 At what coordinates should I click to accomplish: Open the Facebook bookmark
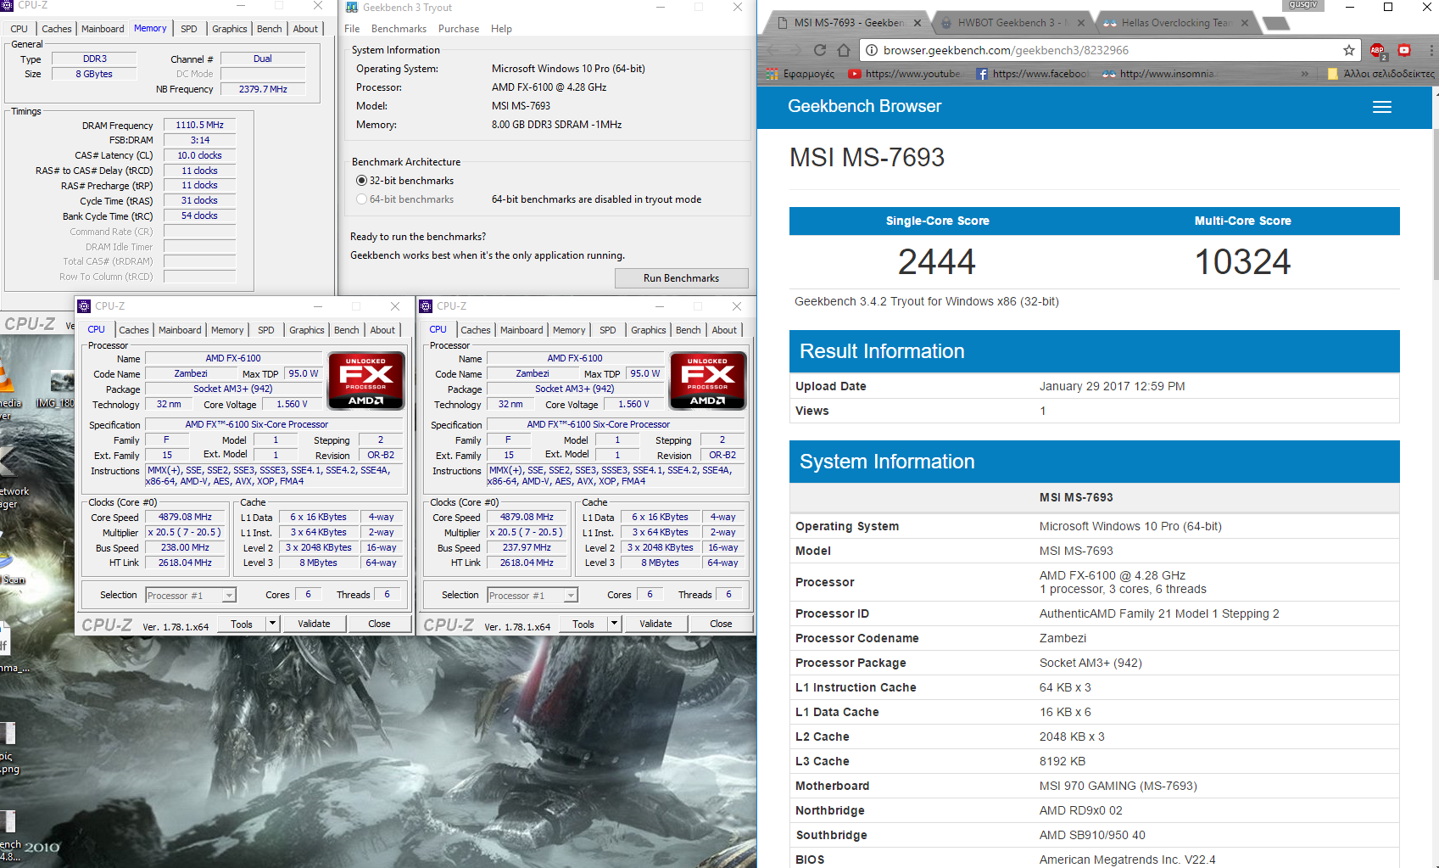pos(1031,74)
